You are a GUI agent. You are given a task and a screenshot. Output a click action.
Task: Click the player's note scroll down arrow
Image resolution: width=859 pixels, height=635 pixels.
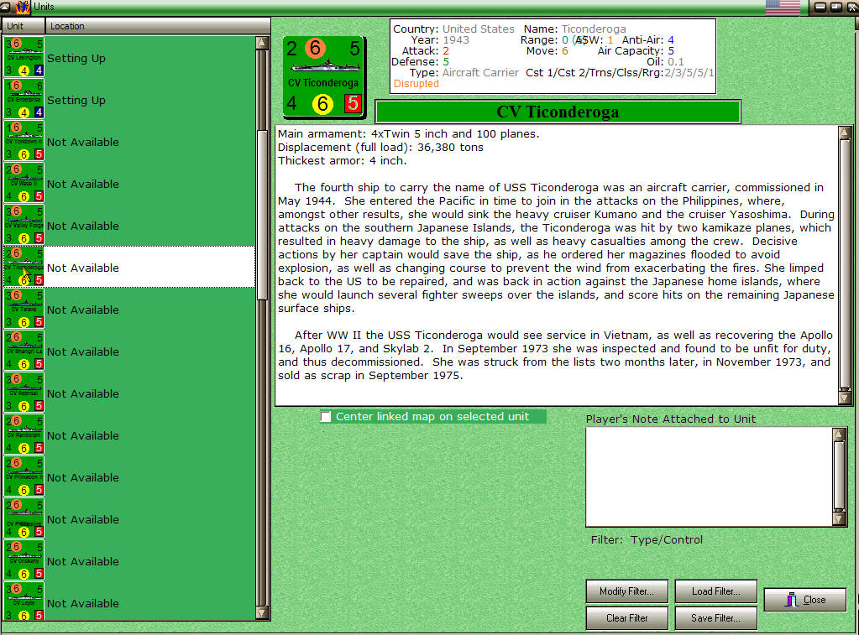(x=839, y=518)
